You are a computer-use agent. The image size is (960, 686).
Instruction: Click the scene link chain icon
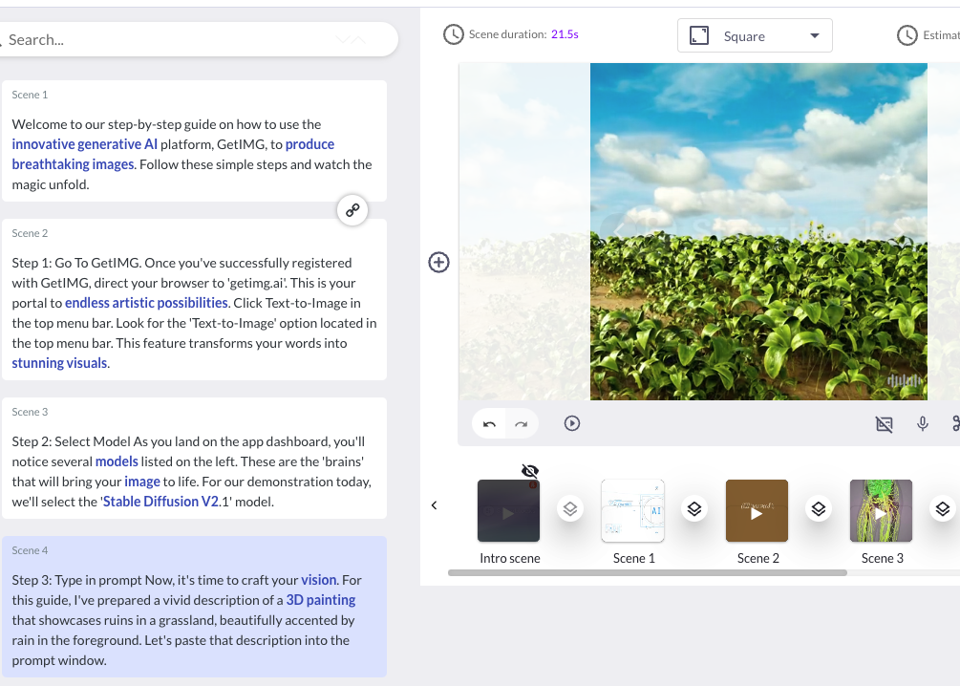[352, 210]
